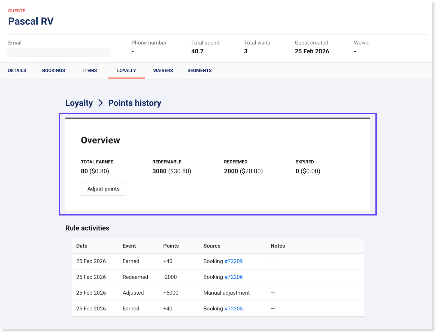436x333 pixels.
Task: Open booking #72206 link
Action: 234,277
